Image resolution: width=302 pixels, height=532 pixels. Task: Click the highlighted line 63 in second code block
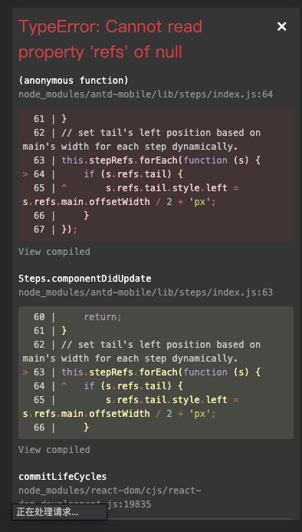point(141,372)
